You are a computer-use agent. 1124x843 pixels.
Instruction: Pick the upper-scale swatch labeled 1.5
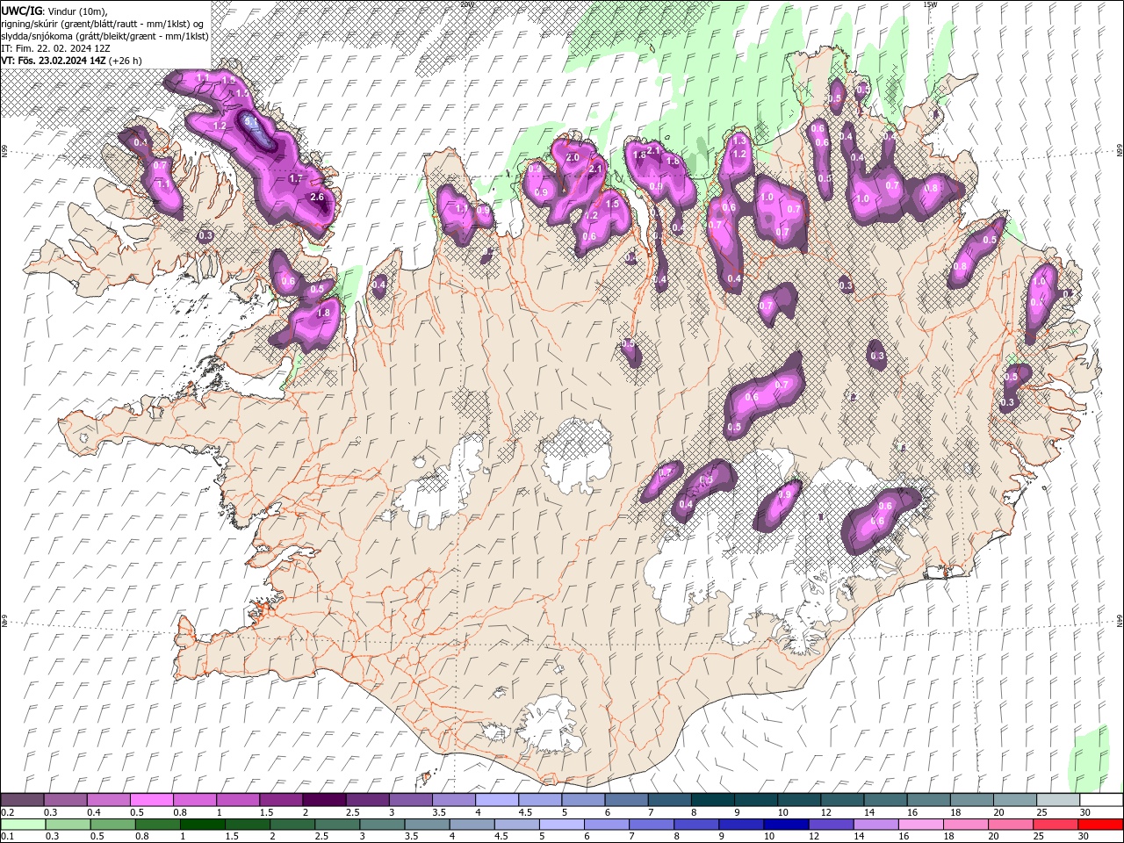[x=281, y=800]
